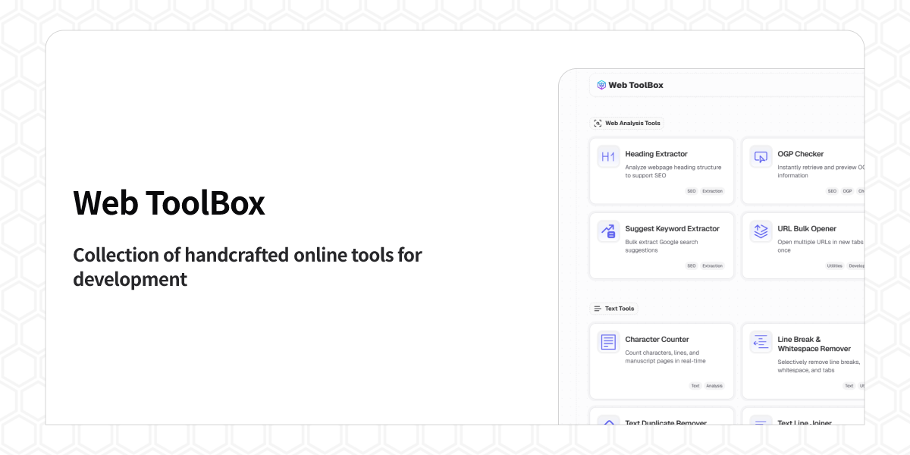Click the Text Duplicate Remover icon
Image resolution: width=910 pixels, height=455 pixels.
607,425
